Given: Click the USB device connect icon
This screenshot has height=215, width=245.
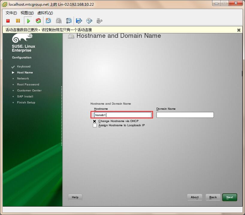Looking at the screenshot, I should coord(99,21).
